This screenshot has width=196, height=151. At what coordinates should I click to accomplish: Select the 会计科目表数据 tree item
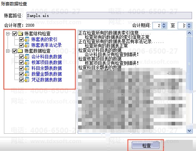(x=46, y=57)
